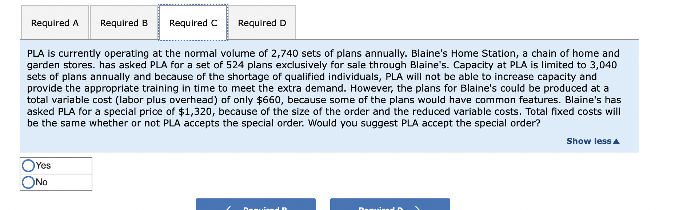Select the active Required C tab
The image size is (699, 210).
click(193, 23)
